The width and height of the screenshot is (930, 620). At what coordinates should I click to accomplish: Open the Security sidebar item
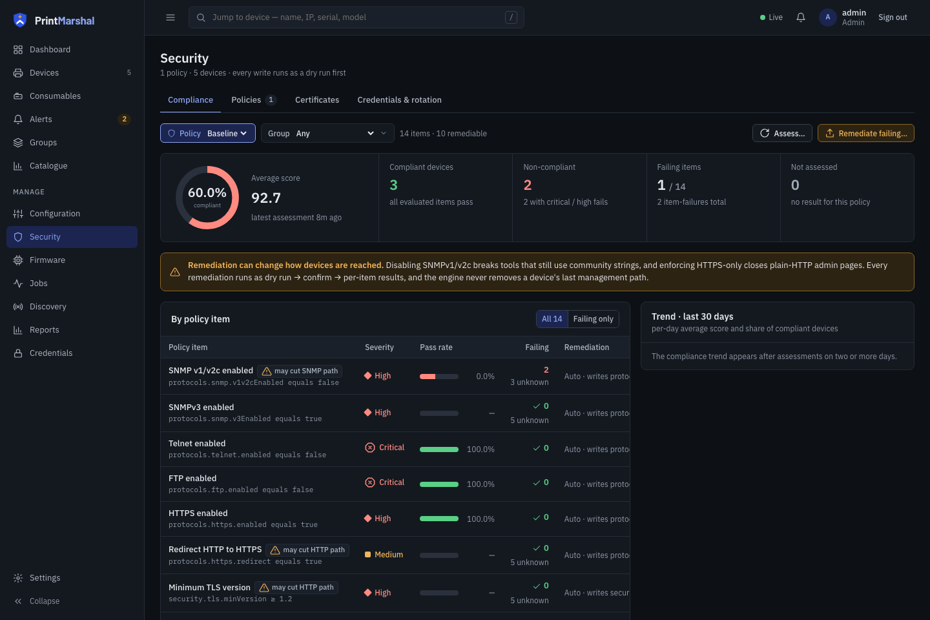72,237
